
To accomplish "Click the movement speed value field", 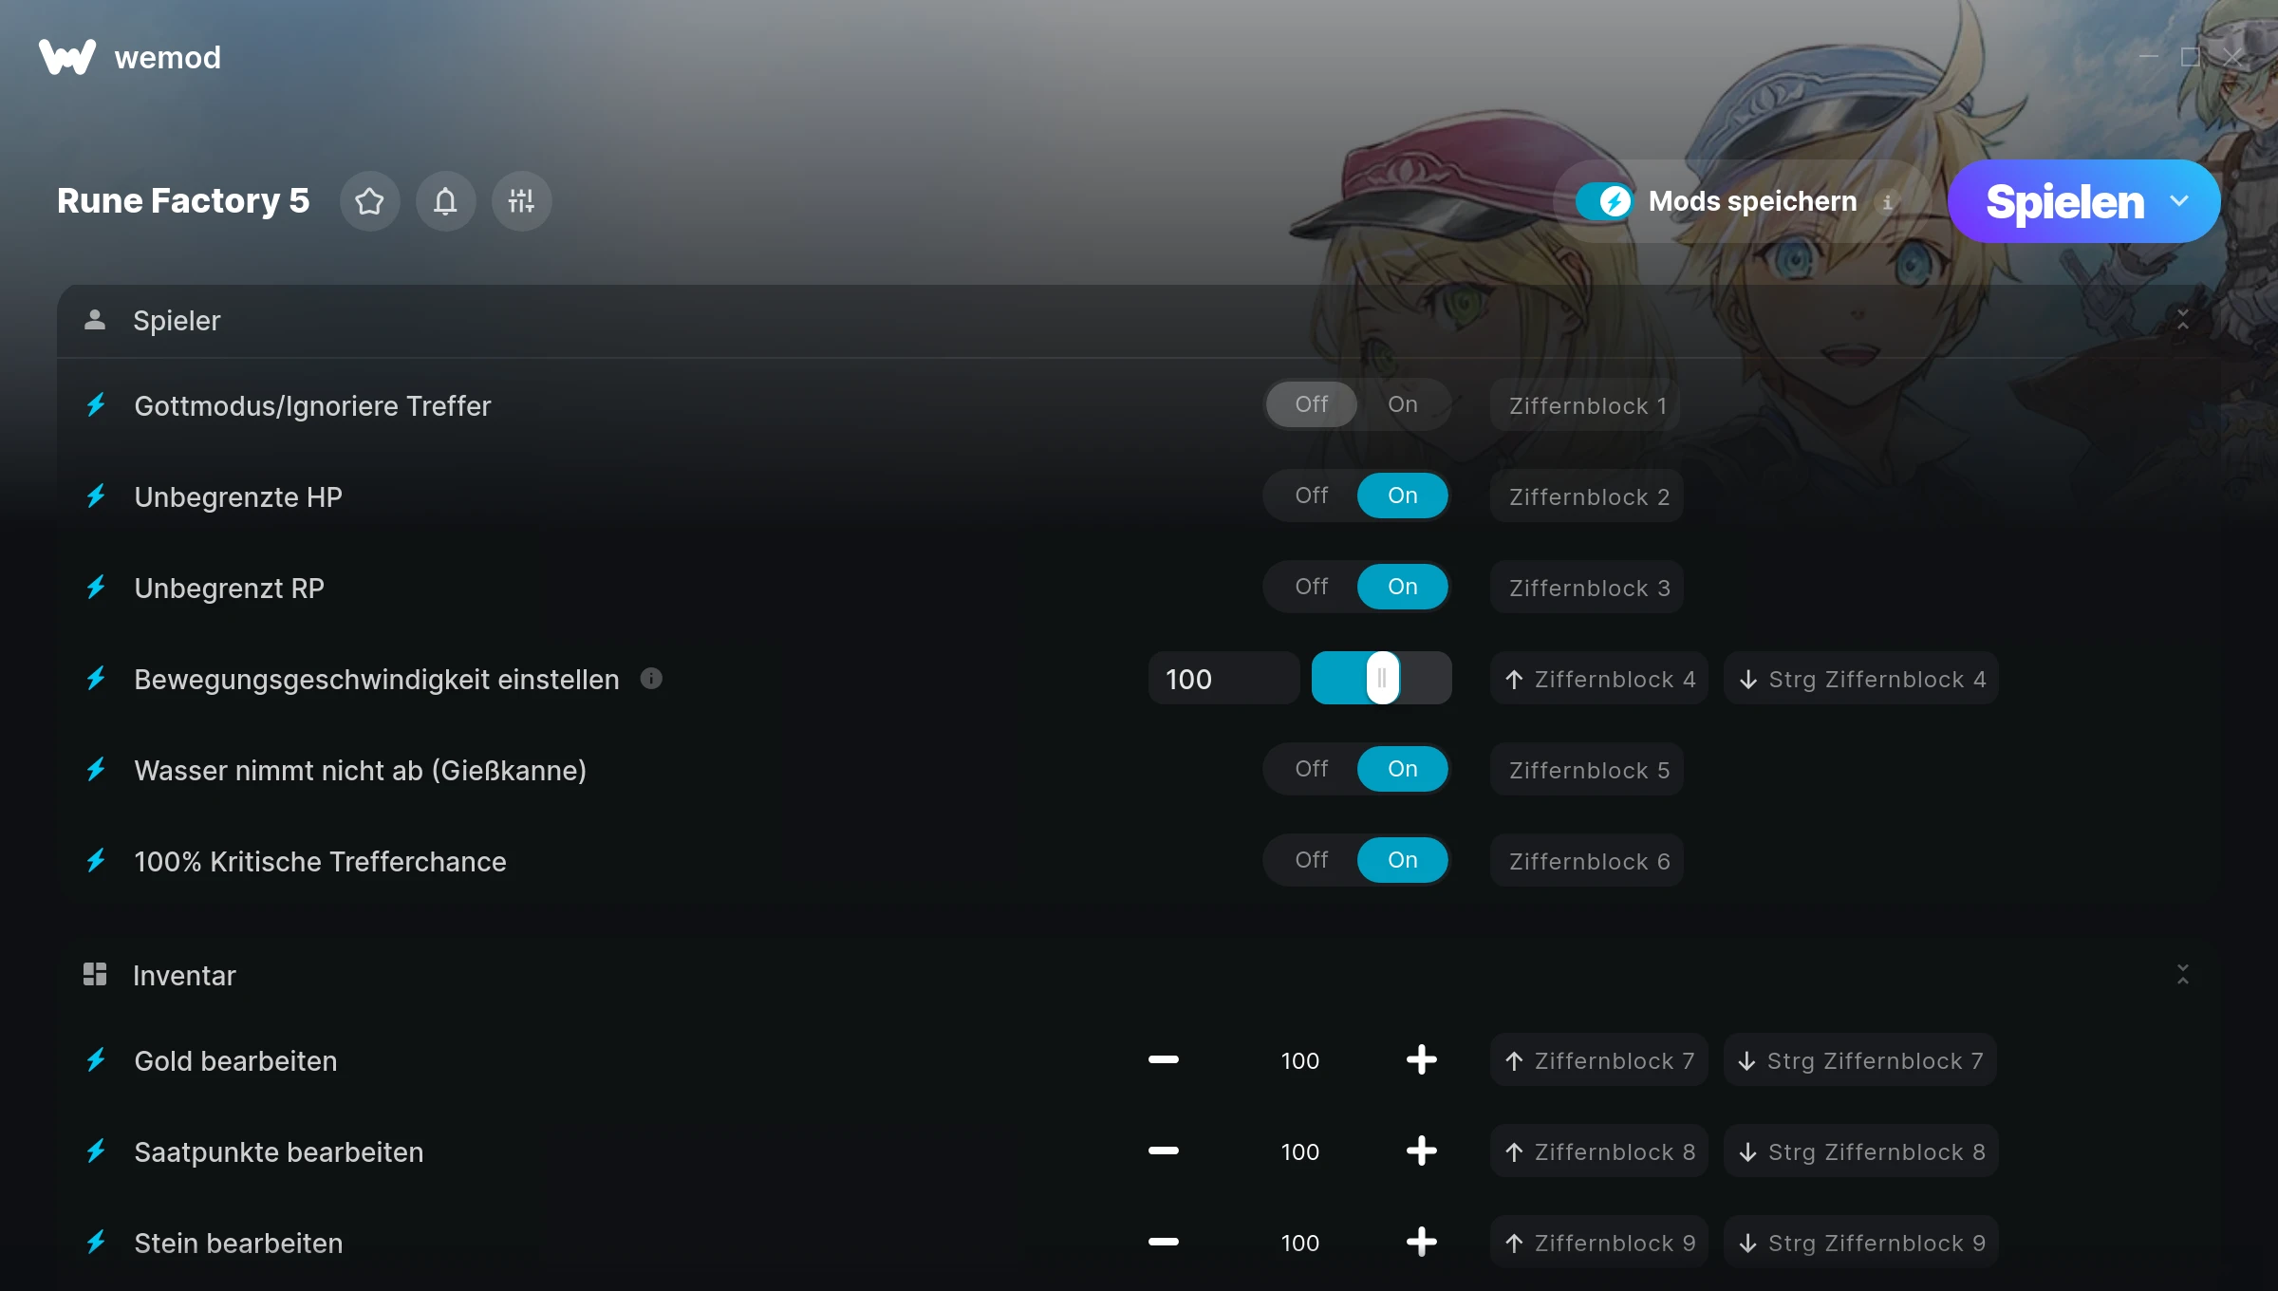I will point(1223,679).
